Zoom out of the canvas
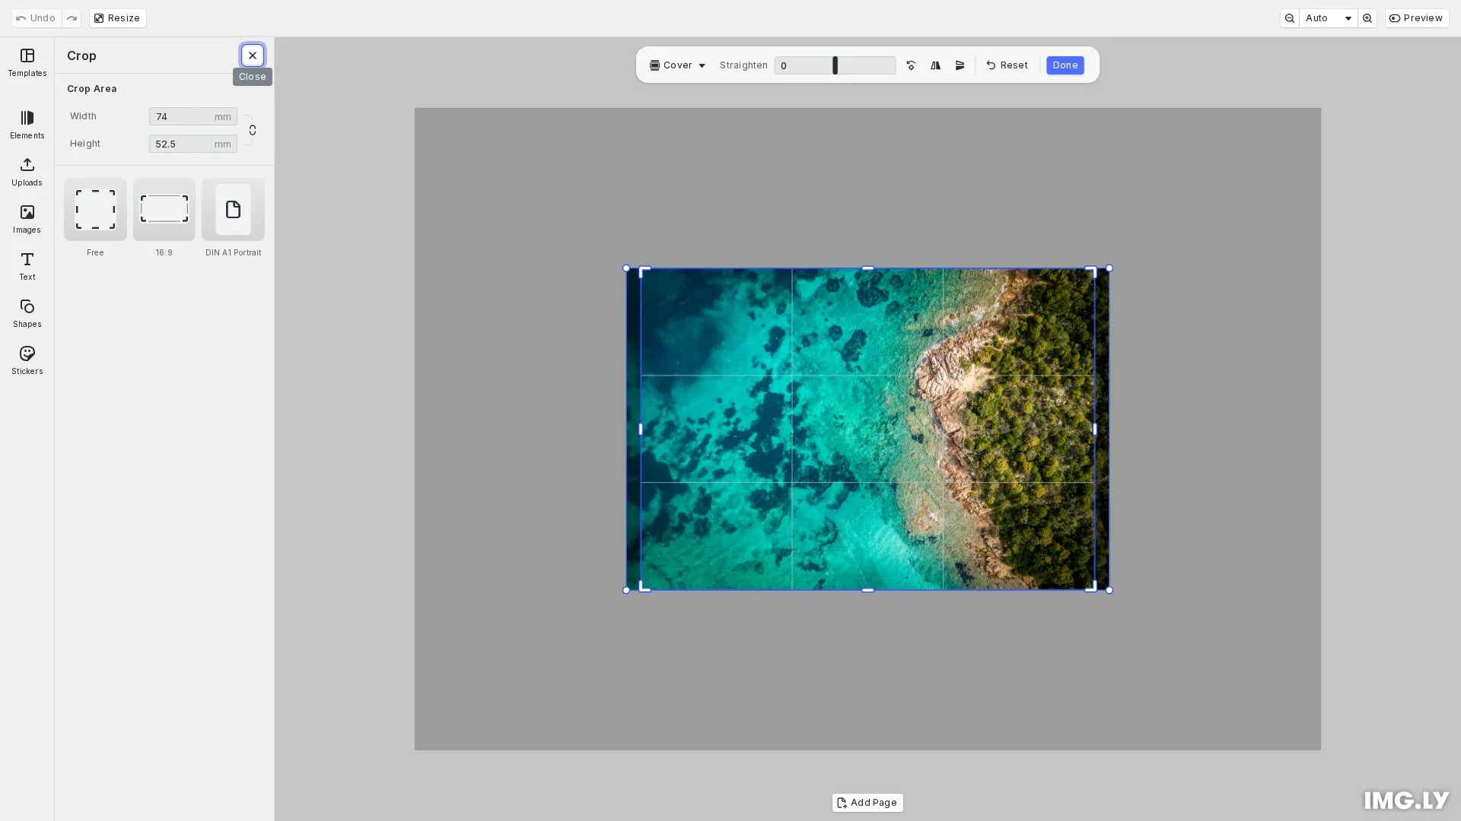 (1289, 17)
